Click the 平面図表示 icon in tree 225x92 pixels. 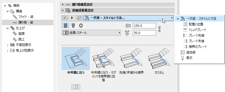click(x=12, y=45)
